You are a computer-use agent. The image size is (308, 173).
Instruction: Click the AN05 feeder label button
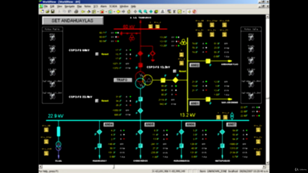[150, 124]
